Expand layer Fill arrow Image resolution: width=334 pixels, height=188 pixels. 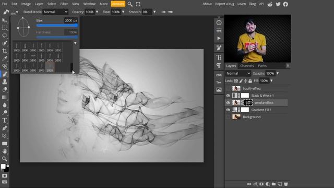(x=271, y=81)
